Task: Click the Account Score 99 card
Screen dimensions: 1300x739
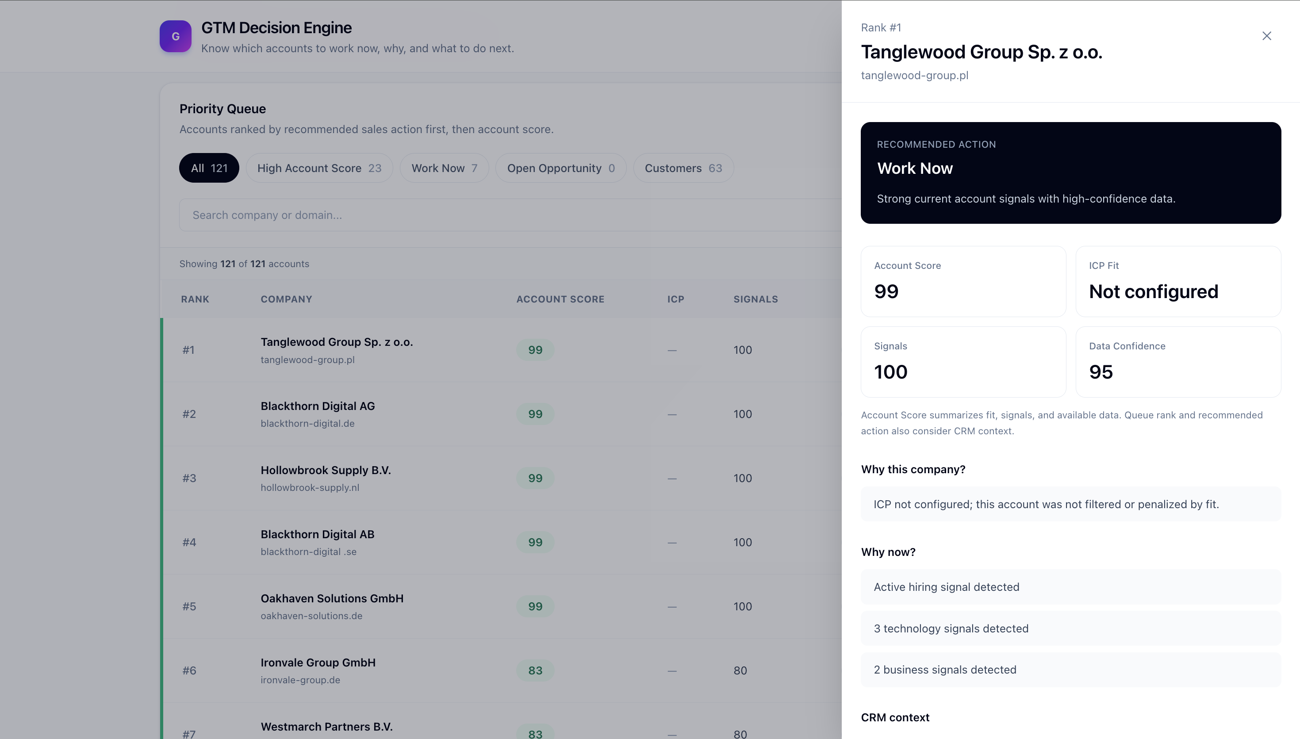Action: click(x=963, y=281)
